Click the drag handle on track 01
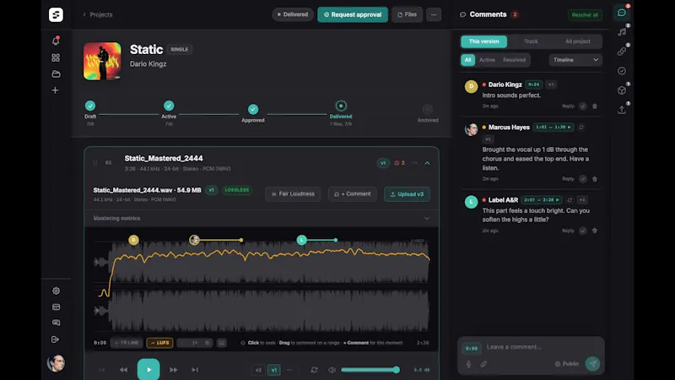675x380 pixels. pyautogui.click(x=95, y=163)
